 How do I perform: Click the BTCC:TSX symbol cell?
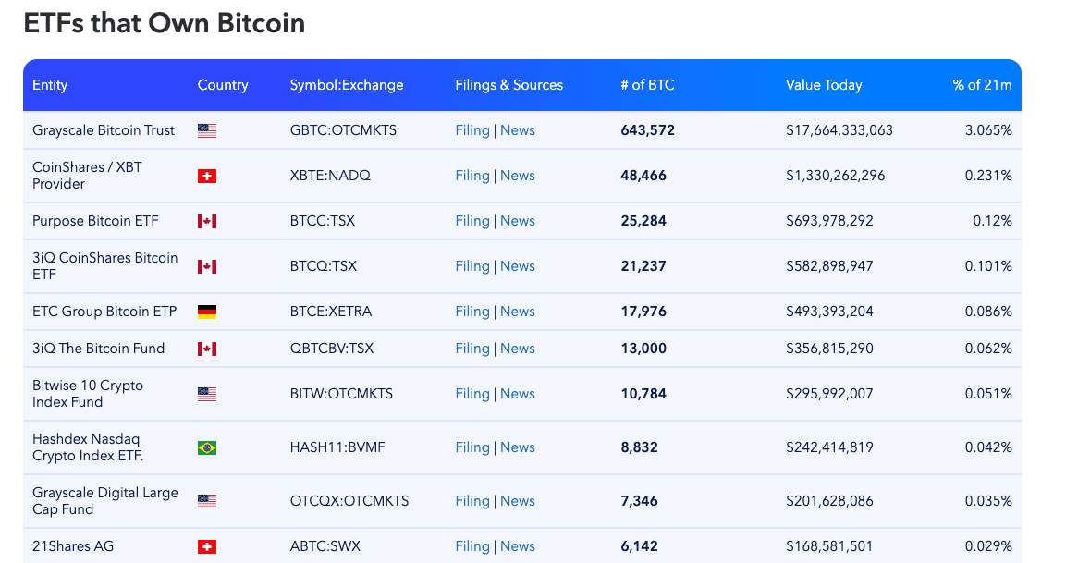[x=323, y=221]
